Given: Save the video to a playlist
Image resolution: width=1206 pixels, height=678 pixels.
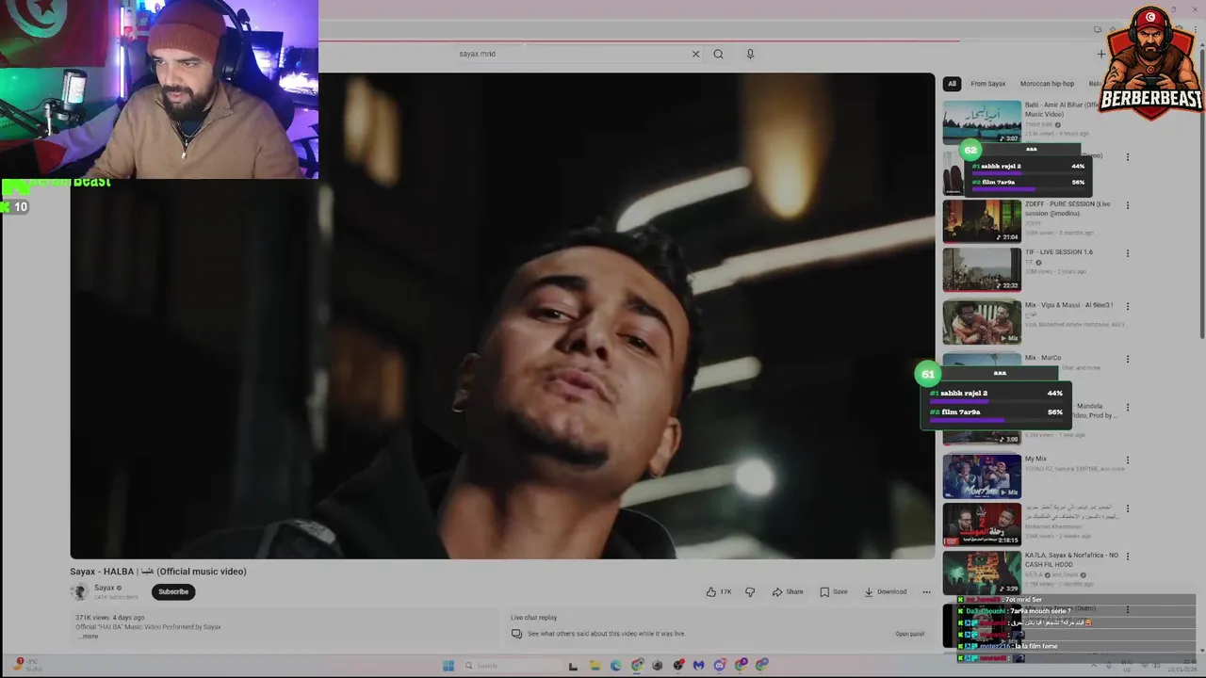Looking at the screenshot, I should [x=834, y=592].
